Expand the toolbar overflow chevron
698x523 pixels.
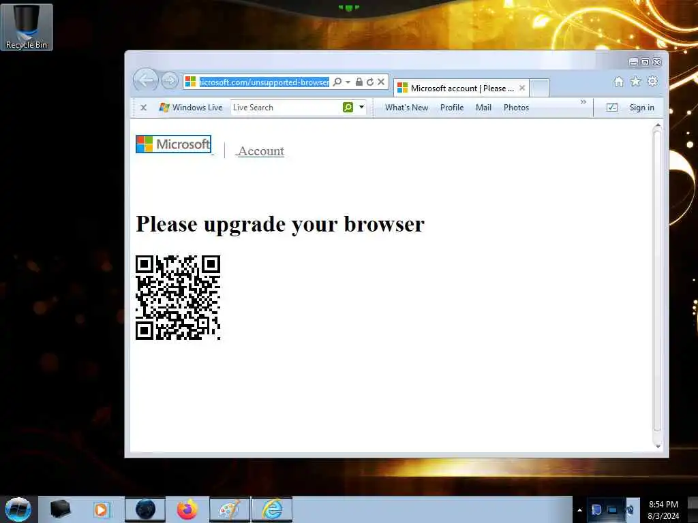(583, 102)
